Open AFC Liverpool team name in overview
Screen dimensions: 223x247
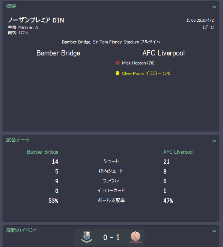point(164,53)
